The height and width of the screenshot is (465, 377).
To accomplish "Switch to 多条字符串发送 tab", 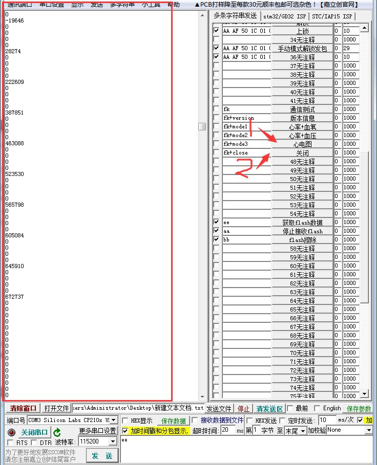I will click(x=235, y=15).
